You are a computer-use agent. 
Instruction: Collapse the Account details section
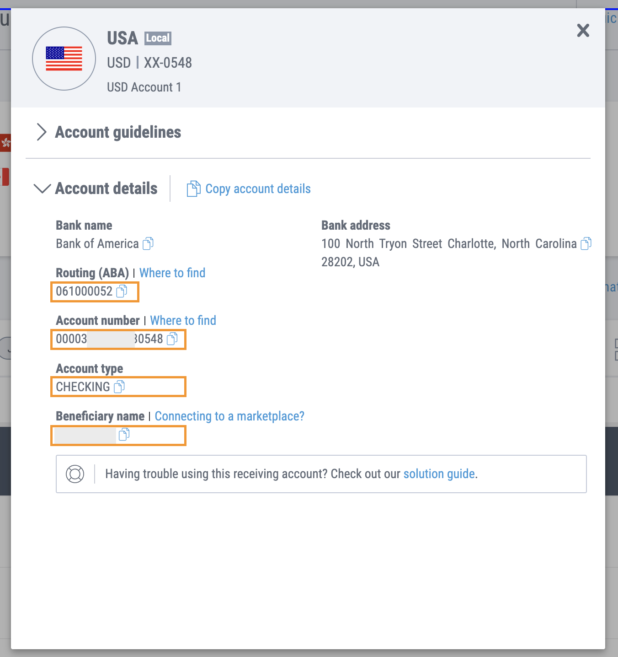pos(42,188)
